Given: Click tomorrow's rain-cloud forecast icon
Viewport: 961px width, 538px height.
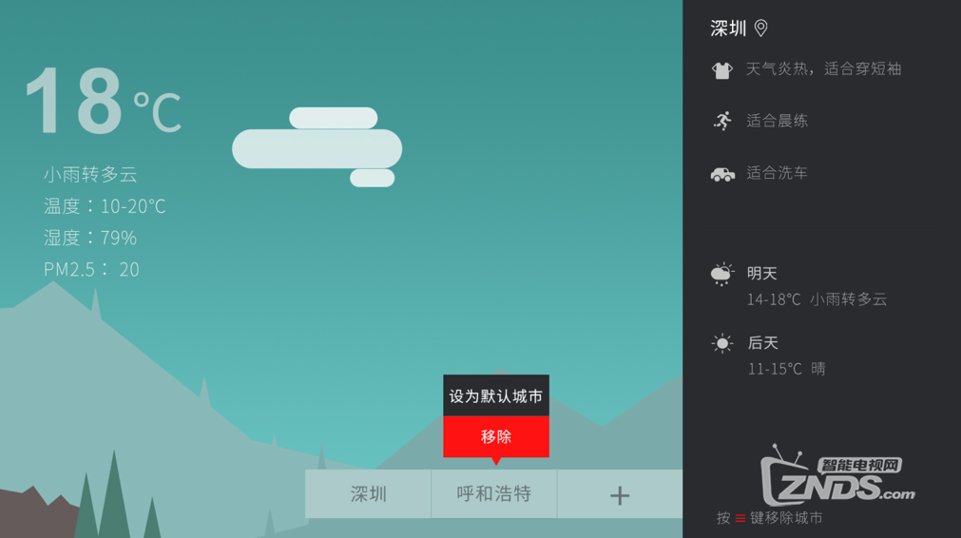Looking at the screenshot, I should (722, 274).
